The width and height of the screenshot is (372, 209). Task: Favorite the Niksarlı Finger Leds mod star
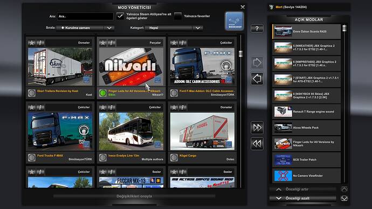click(x=103, y=43)
